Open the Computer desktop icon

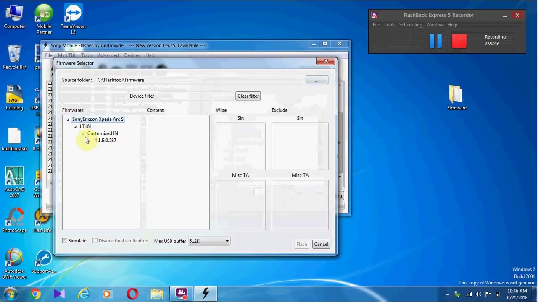click(x=14, y=17)
